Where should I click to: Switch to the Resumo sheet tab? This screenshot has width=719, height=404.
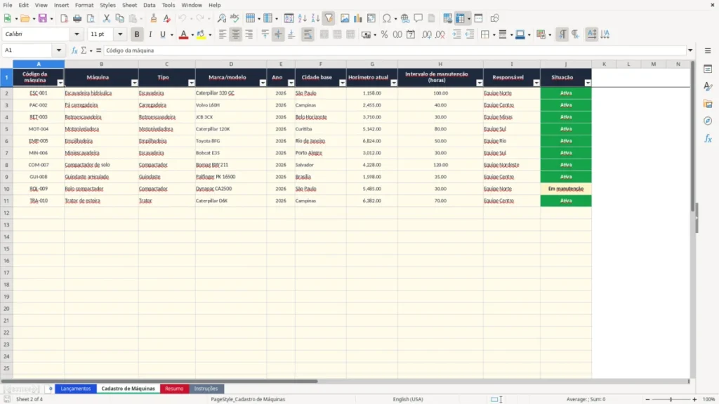click(174, 389)
